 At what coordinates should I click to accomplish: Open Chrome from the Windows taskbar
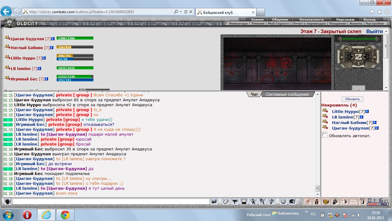[65, 215]
